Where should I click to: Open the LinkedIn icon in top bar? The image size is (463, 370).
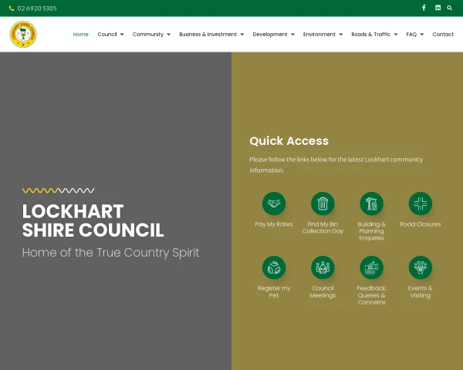point(438,8)
